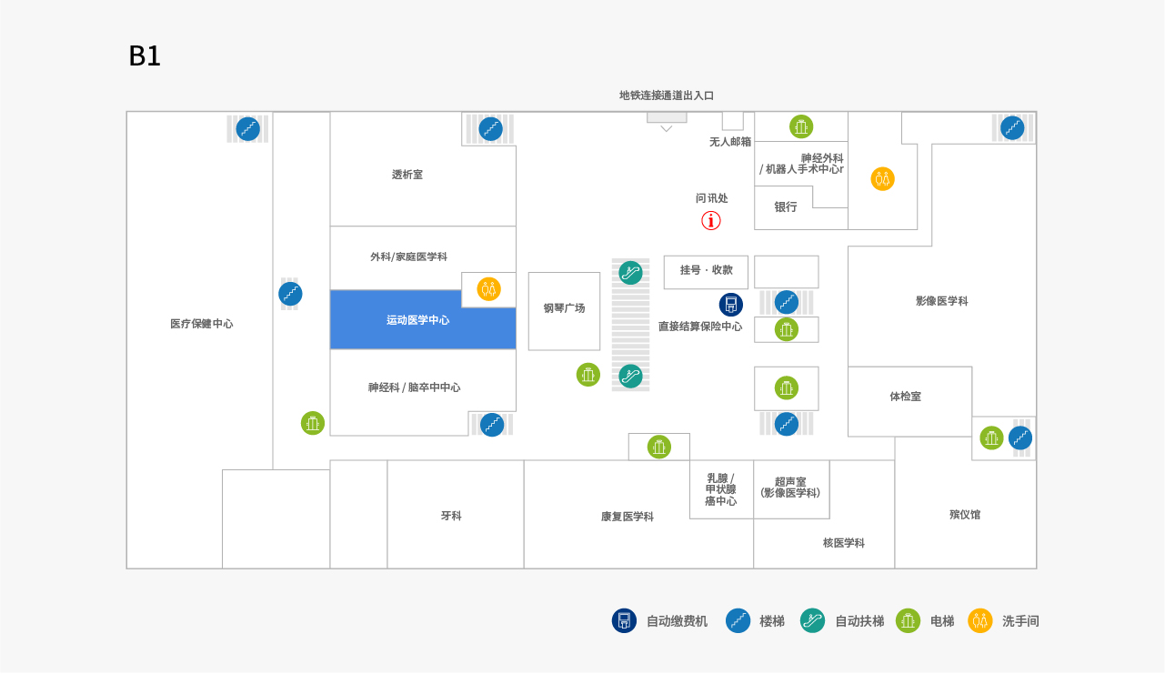Select the restroom icon beside 外科/家庭医学科
Screen dimensions: 1165x674
[489, 289]
